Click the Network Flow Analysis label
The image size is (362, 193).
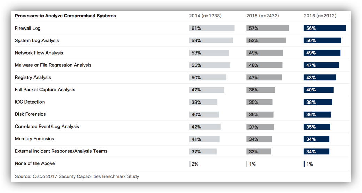pos(39,53)
